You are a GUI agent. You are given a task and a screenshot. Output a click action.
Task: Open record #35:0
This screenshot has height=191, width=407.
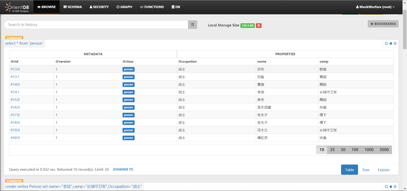(15, 100)
